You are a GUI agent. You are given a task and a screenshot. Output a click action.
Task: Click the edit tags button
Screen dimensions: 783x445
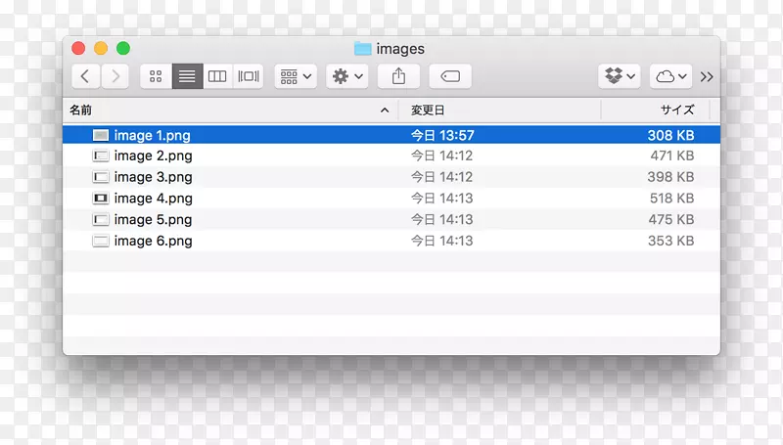(x=450, y=76)
